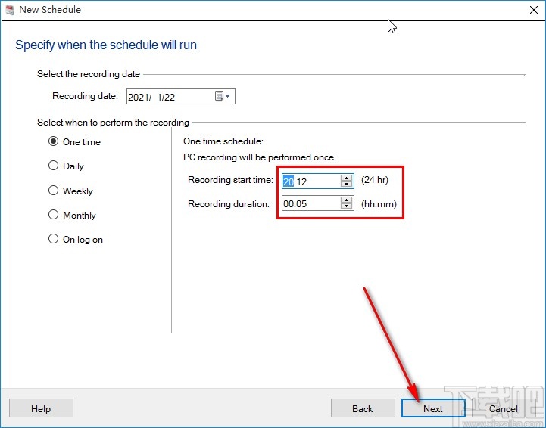Select the On log on option

coord(53,239)
